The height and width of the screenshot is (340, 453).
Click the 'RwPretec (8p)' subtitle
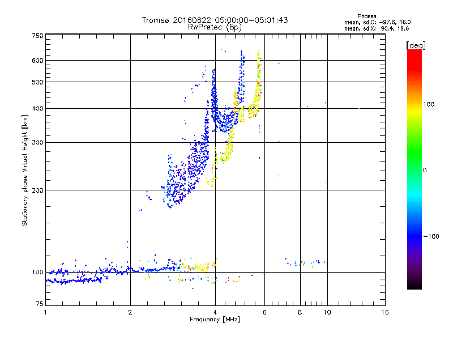(215, 27)
